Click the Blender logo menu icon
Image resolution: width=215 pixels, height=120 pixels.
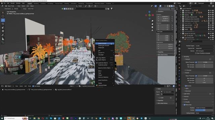[x=2, y=3]
